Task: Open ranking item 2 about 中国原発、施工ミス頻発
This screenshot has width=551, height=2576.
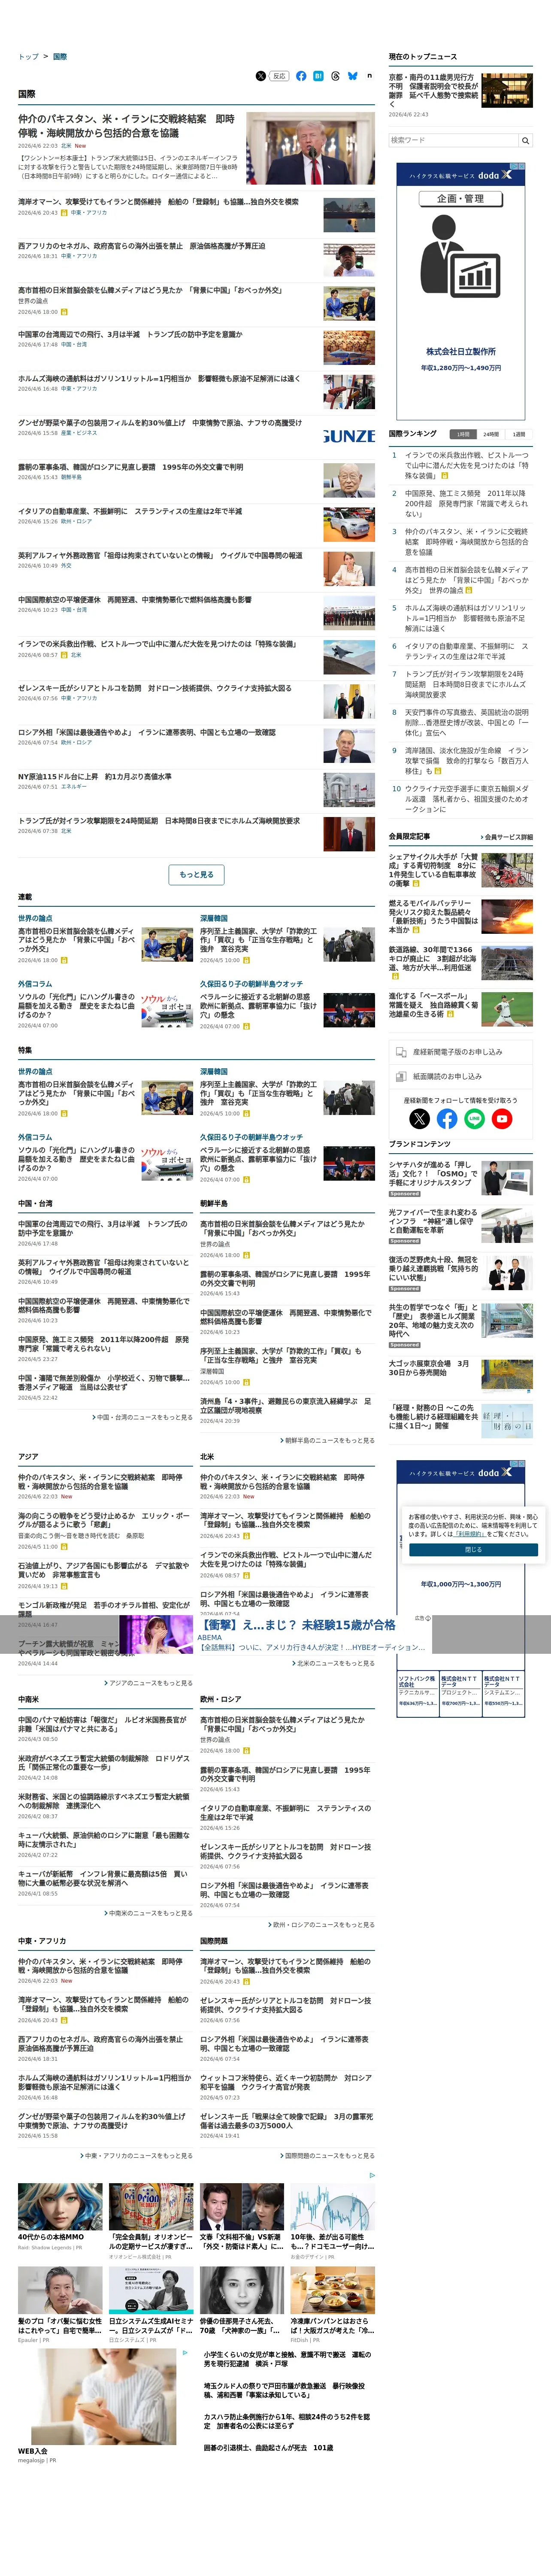Action: click(x=467, y=503)
